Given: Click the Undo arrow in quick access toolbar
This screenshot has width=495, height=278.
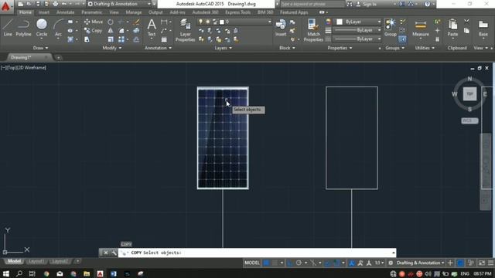Looking at the screenshot, I should tap(64, 4).
